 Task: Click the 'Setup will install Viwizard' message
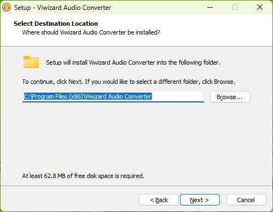tap(133, 62)
